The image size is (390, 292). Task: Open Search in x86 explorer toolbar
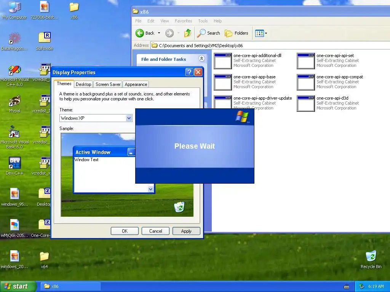coord(208,33)
